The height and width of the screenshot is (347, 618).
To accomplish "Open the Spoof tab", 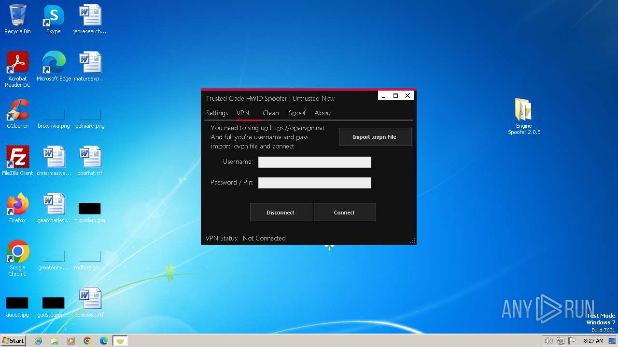I will [x=297, y=113].
